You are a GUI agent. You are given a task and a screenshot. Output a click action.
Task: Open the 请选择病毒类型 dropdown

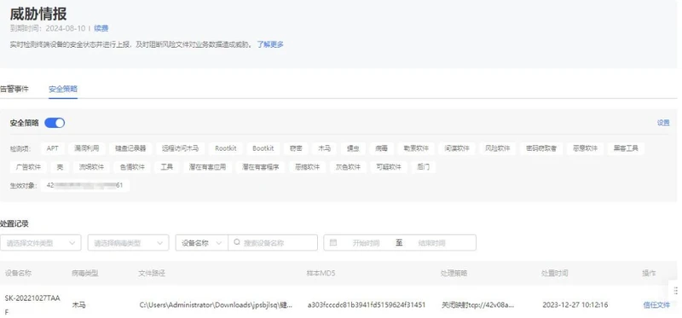click(x=129, y=243)
